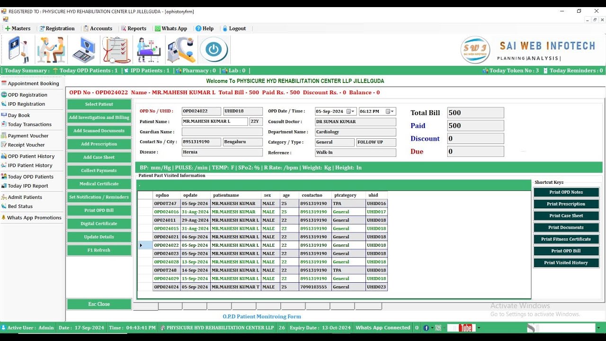Click the Disease field showing Hernia
Image resolution: width=606 pixels, height=341 pixels.
(222, 152)
